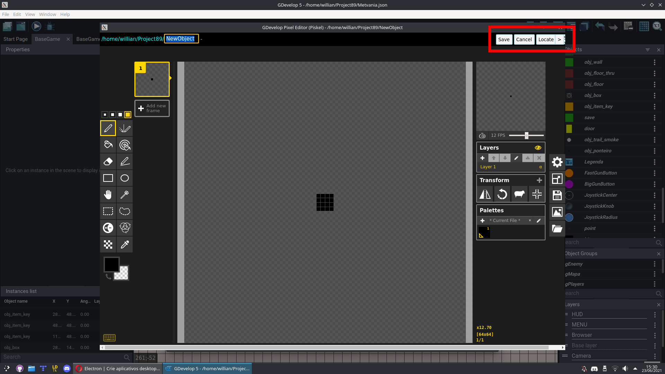Select the Lasso selection tool

click(x=125, y=211)
